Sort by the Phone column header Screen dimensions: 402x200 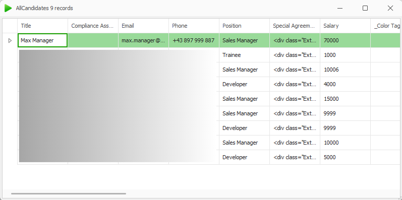click(194, 26)
